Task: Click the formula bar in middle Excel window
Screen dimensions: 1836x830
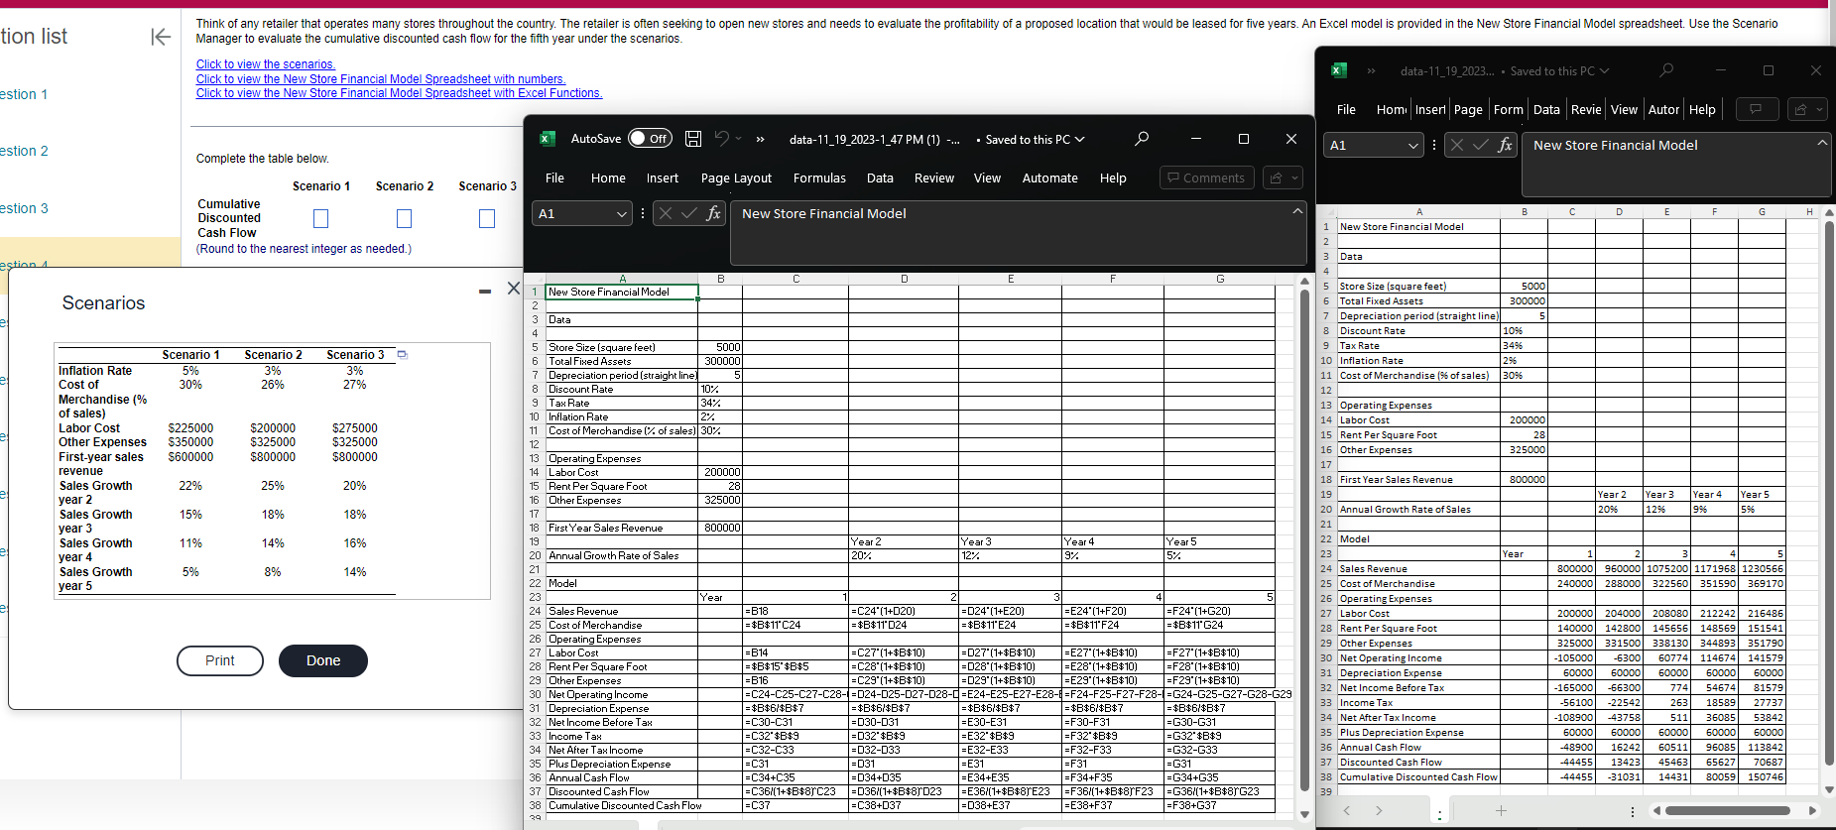Action: [x=1019, y=232]
